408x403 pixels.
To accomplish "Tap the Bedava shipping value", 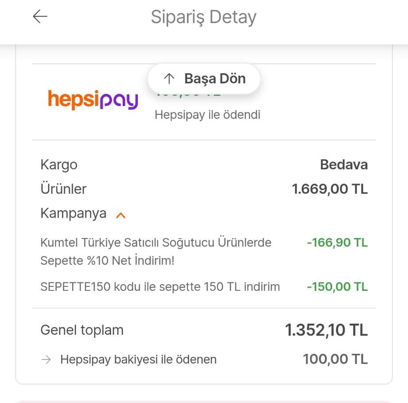I will tap(344, 164).
